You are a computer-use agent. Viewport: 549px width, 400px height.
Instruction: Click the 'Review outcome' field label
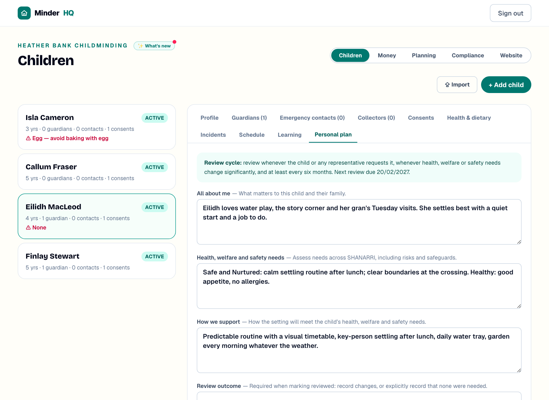coord(219,386)
